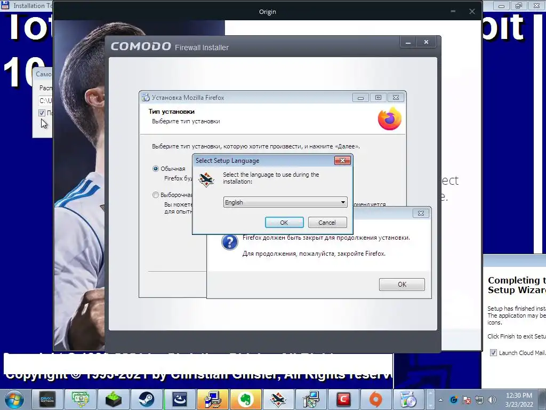The image size is (546, 410).
Task: Open the volume speaker tray icon
Action: click(x=492, y=400)
